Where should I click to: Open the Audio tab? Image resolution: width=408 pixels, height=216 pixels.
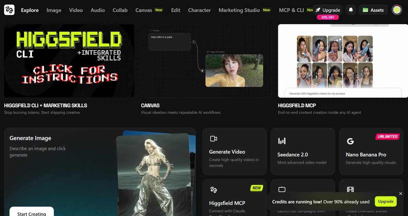click(x=98, y=10)
